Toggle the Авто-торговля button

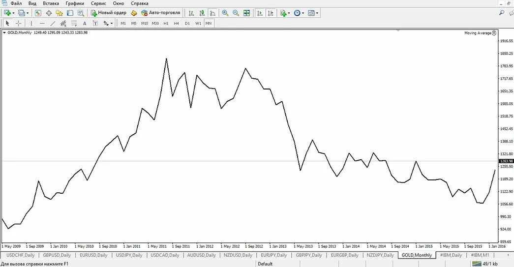pyautogui.click(x=161, y=13)
